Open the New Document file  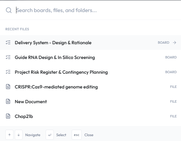point(31,102)
